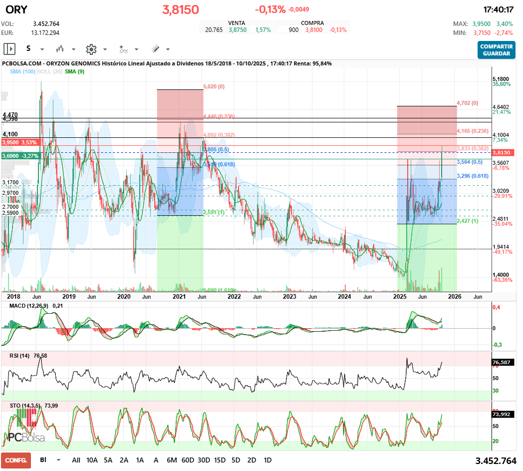Click the 4,100 horizontal line label
523x471 pixels.
10,134
